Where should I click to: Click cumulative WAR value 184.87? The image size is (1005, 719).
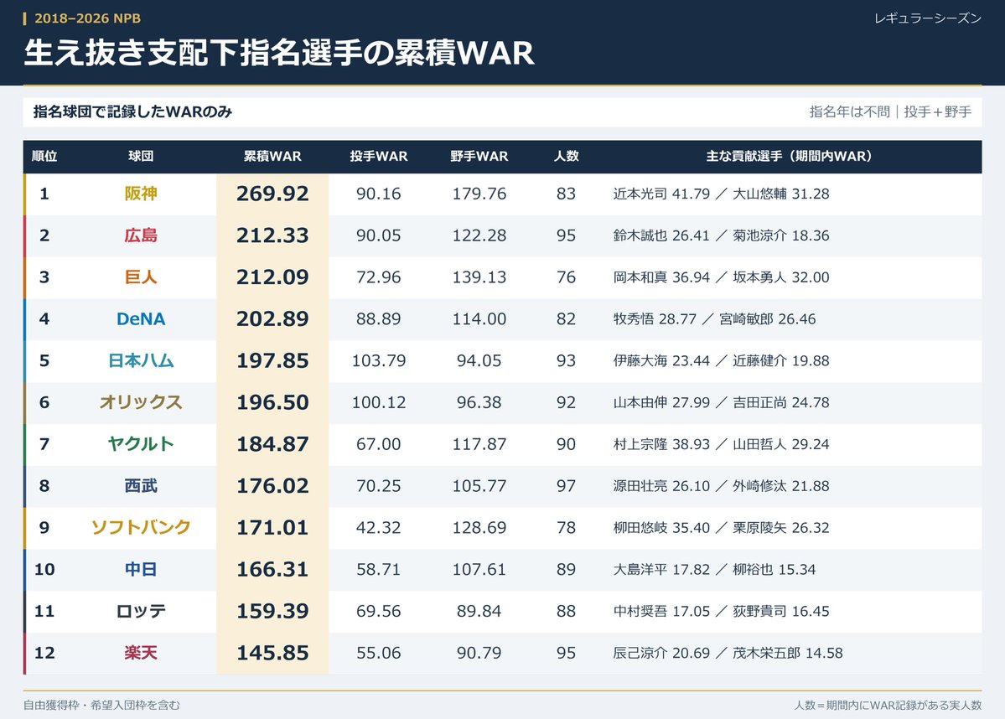pyautogui.click(x=272, y=443)
